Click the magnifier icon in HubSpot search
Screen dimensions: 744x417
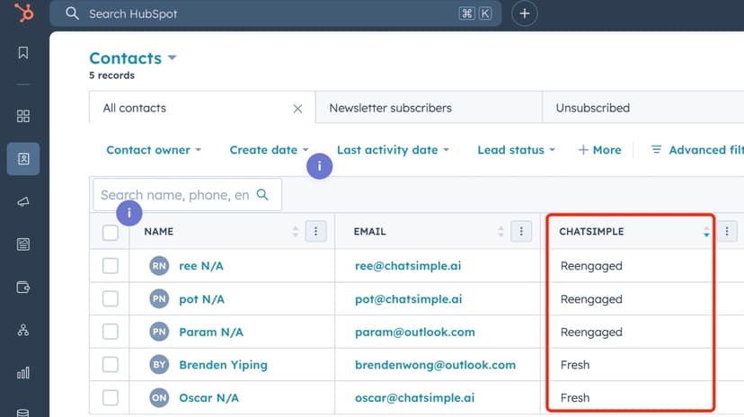pos(72,13)
